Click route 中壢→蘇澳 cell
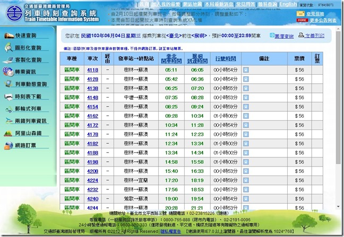Viewport: 344px width, 237px height. (136, 98)
